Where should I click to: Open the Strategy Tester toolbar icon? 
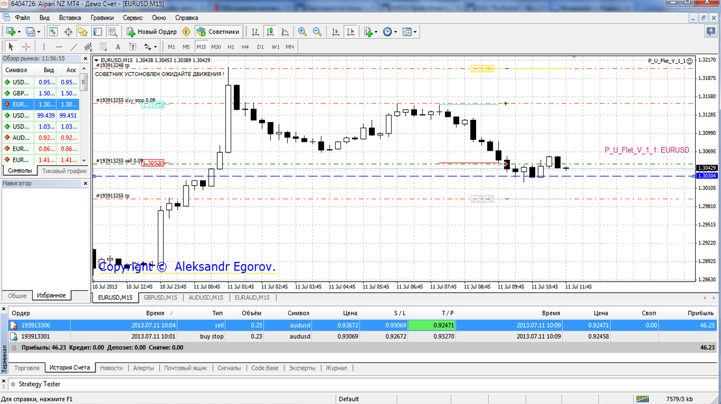coord(112,32)
